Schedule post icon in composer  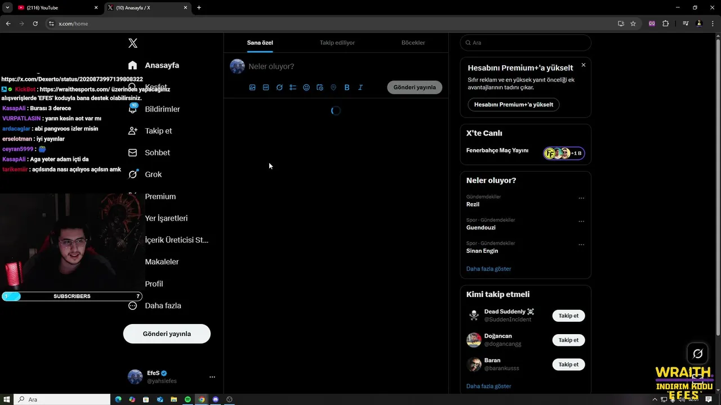pyautogui.click(x=320, y=88)
